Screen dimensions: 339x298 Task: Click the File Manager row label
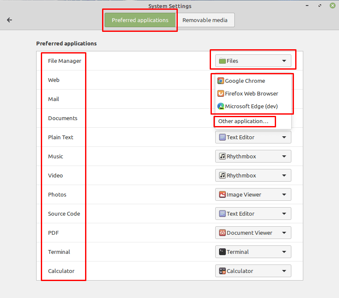click(64, 61)
